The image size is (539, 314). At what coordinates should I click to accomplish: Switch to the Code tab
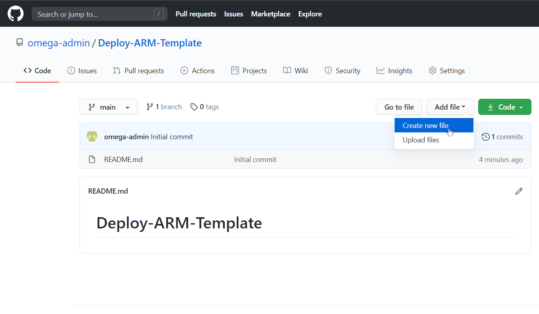pos(37,71)
